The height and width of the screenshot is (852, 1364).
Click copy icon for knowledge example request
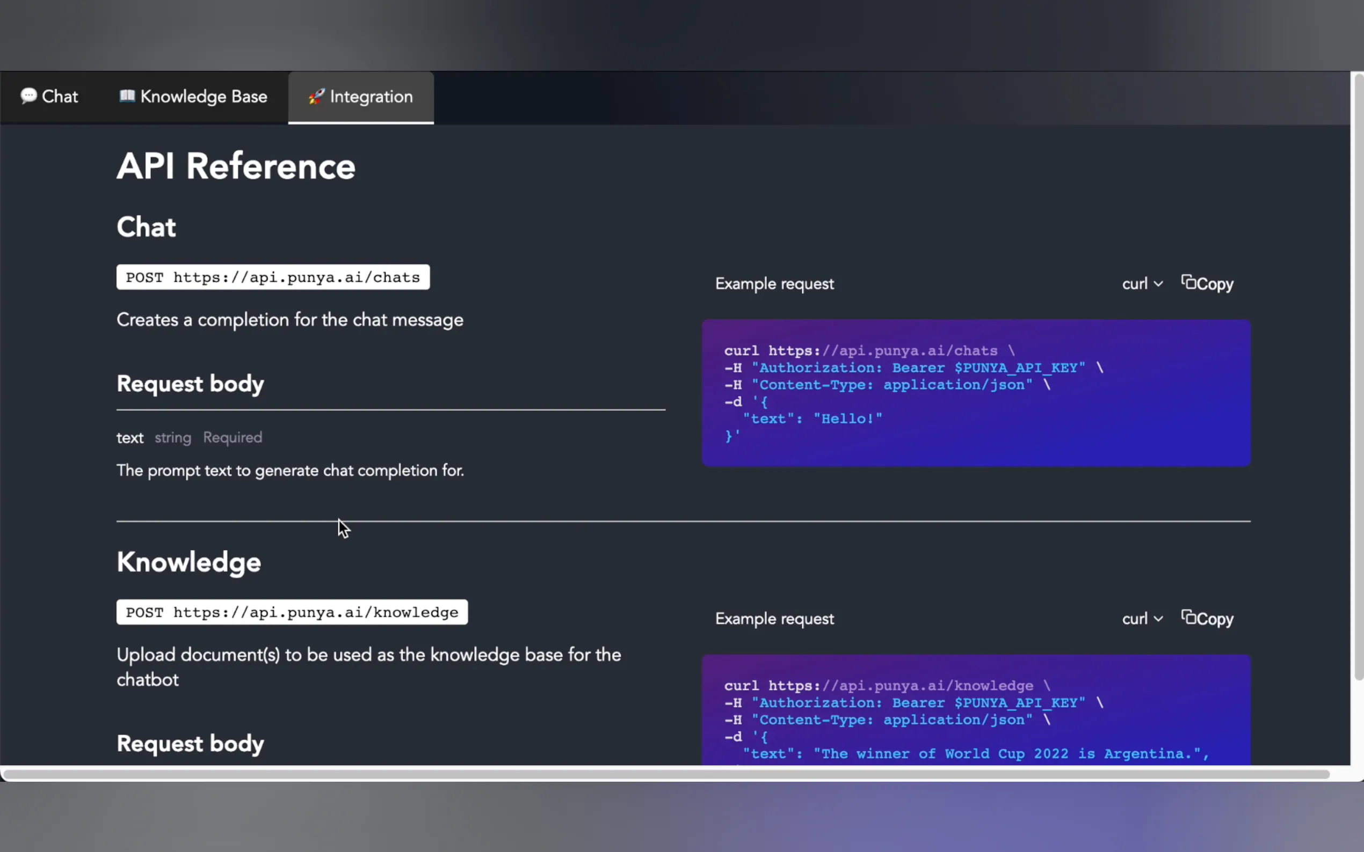pyautogui.click(x=1188, y=617)
